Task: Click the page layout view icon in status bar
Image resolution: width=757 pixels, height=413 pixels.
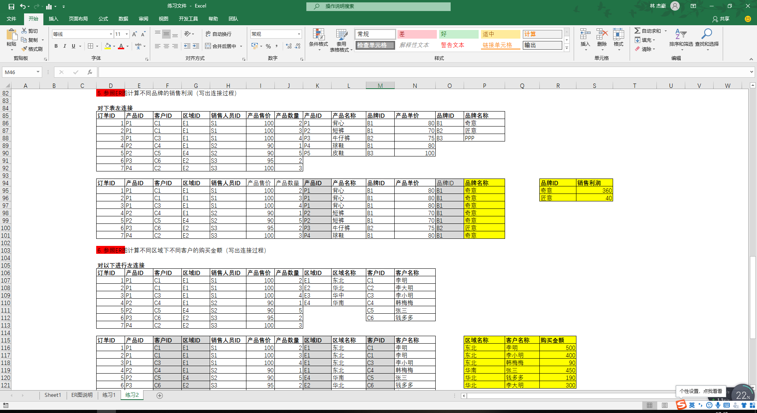Action: (x=665, y=405)
